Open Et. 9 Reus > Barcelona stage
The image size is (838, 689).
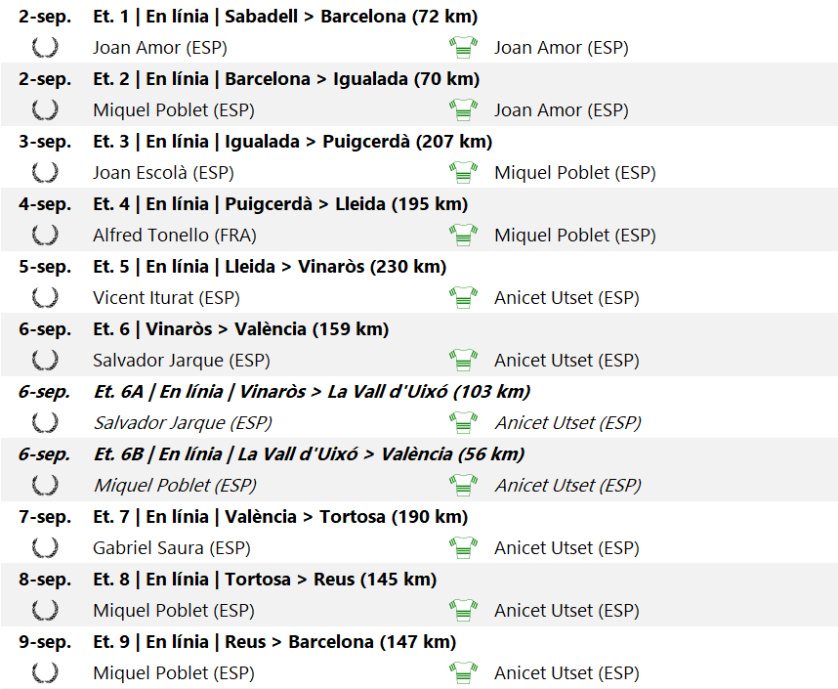(274, 642)
